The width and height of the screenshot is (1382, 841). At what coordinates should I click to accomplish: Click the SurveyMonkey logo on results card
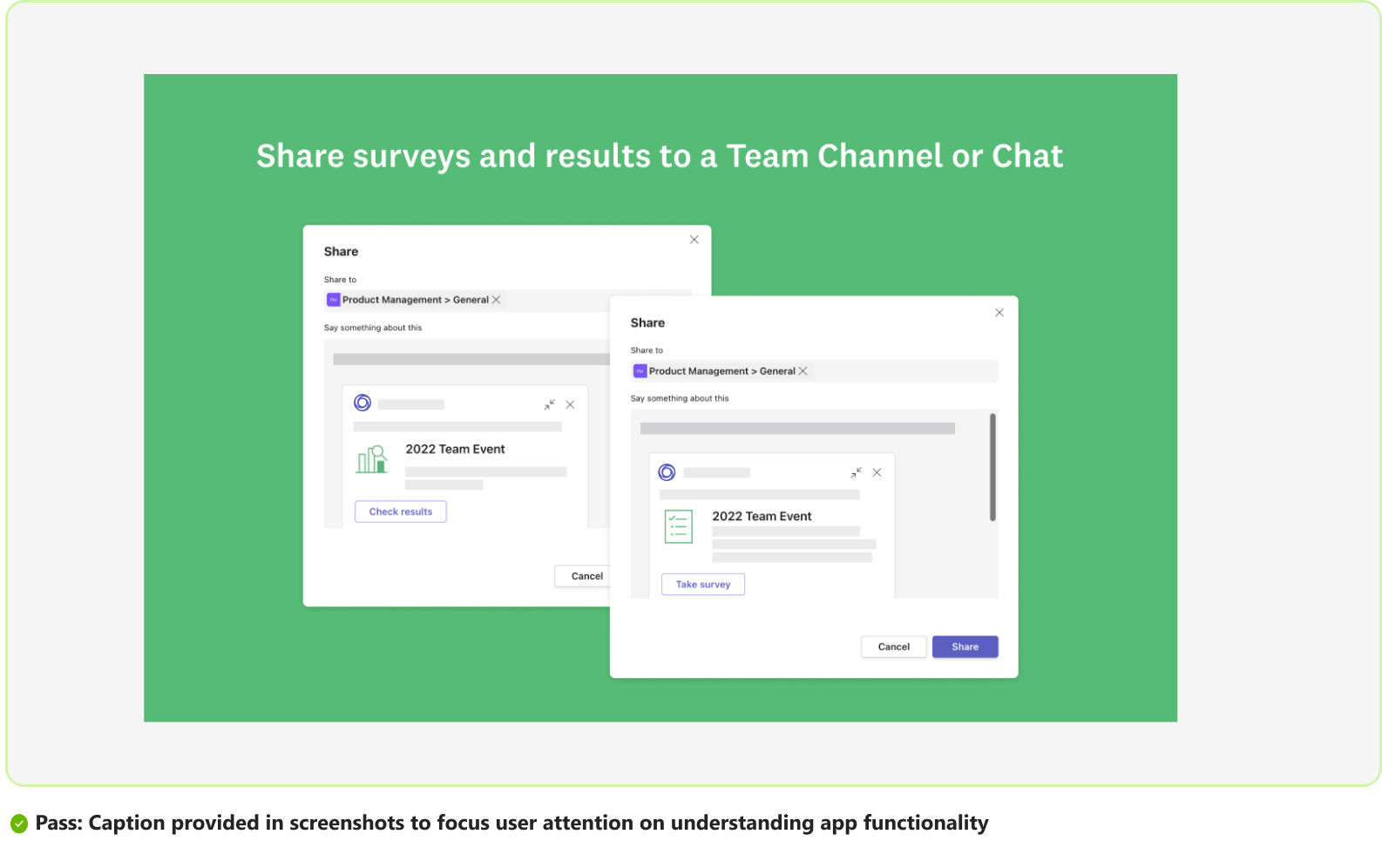[362, 403]
